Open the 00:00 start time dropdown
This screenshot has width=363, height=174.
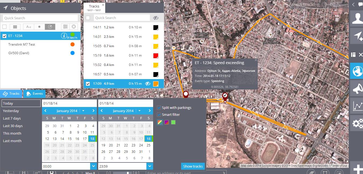coord(93,166)
